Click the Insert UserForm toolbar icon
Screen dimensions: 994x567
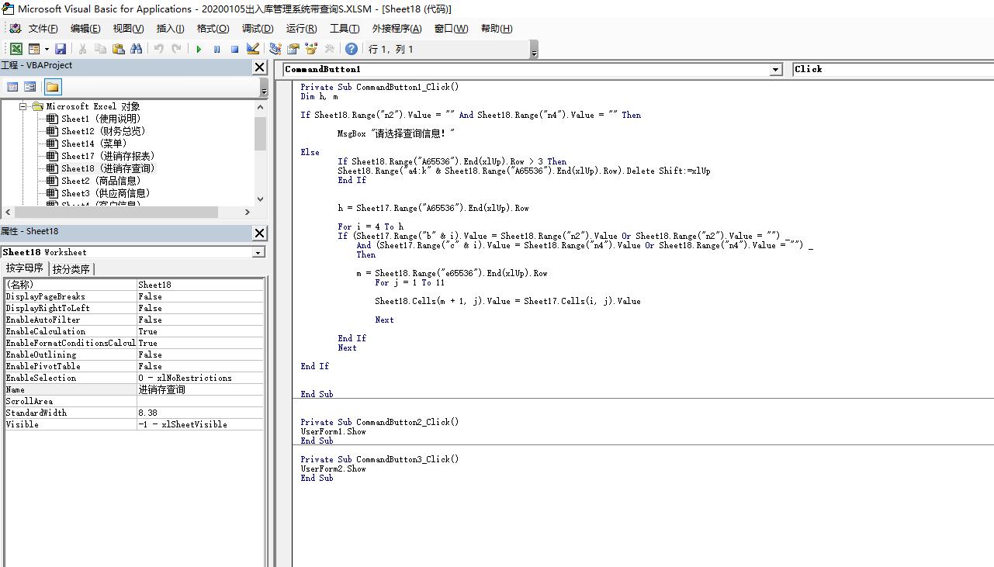pos(33,49)
